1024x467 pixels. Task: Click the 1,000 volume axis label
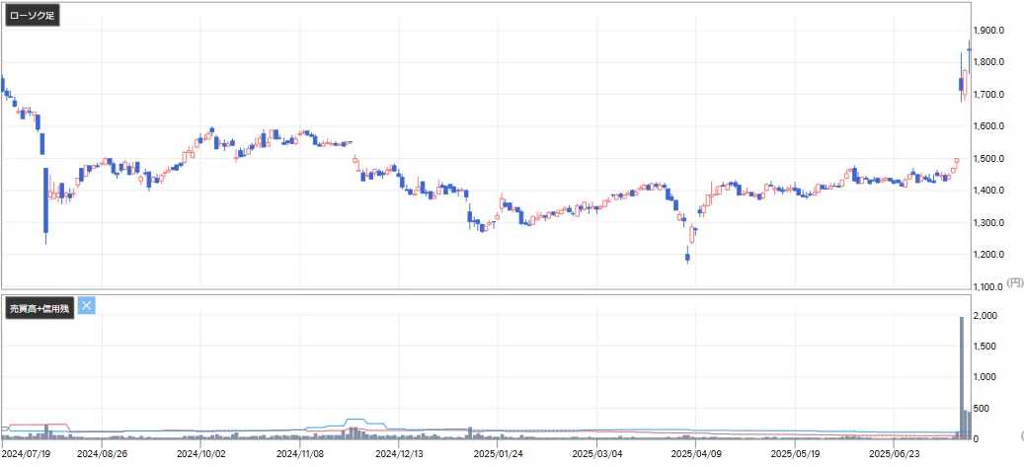click(x=985, y=377)
